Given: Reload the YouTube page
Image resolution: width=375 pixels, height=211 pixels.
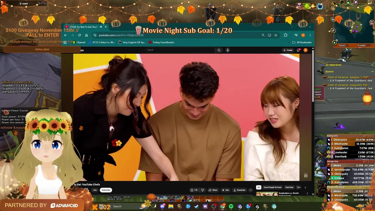Looking at the screenshot, I should (79, 35).
